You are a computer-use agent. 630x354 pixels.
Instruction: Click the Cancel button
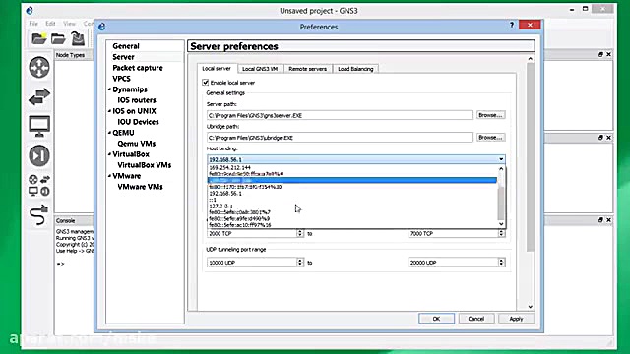pos(476,319)
